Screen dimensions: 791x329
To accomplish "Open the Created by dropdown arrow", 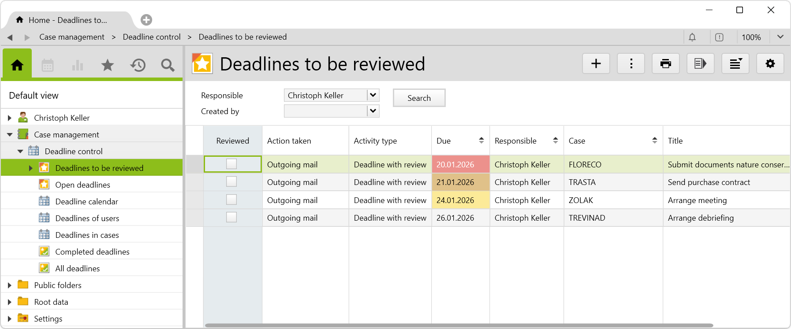I will tap(373, 111).
